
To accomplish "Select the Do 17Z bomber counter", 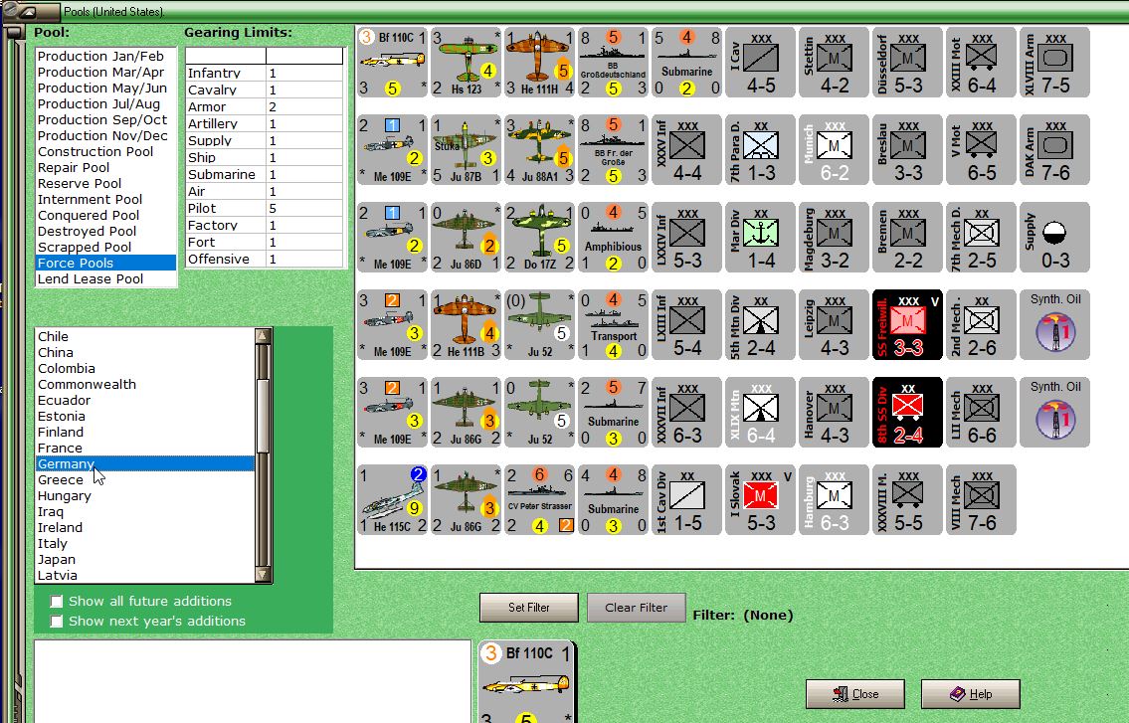I will (539, 238).
